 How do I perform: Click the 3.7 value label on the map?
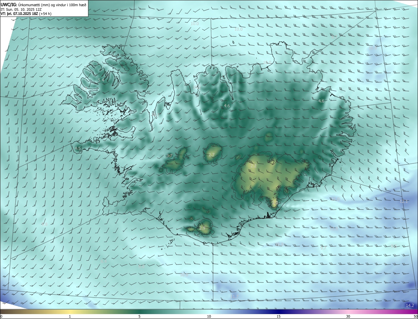(x=169, y=156)
